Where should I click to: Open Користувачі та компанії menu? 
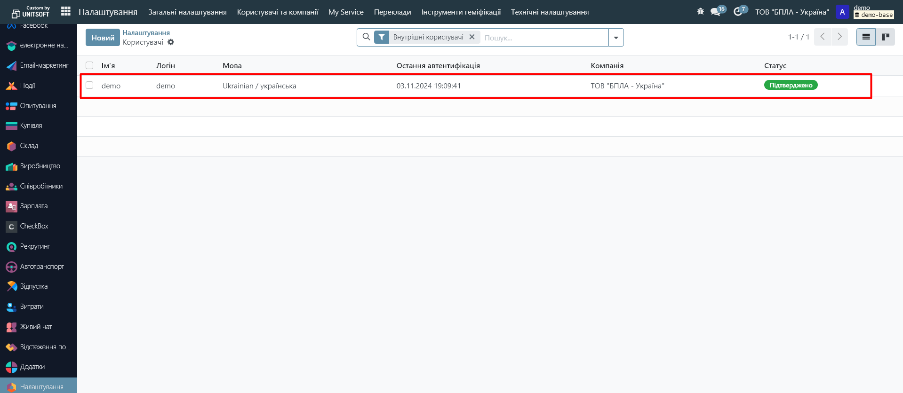[277, 12]
